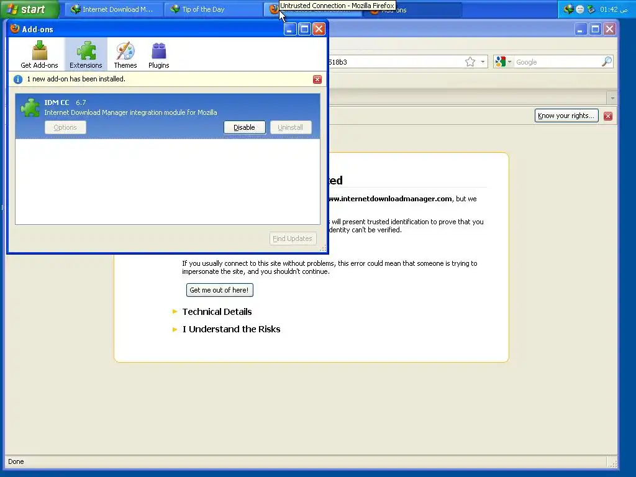Click the IDM icon in system tray
636x477 pixels.
click(x=568, y=9)
